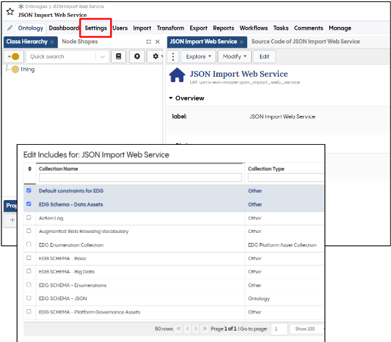Click the Ontologies breadcrumb link
The width and height of the screenshot is (391, 342).
(36, 7)
